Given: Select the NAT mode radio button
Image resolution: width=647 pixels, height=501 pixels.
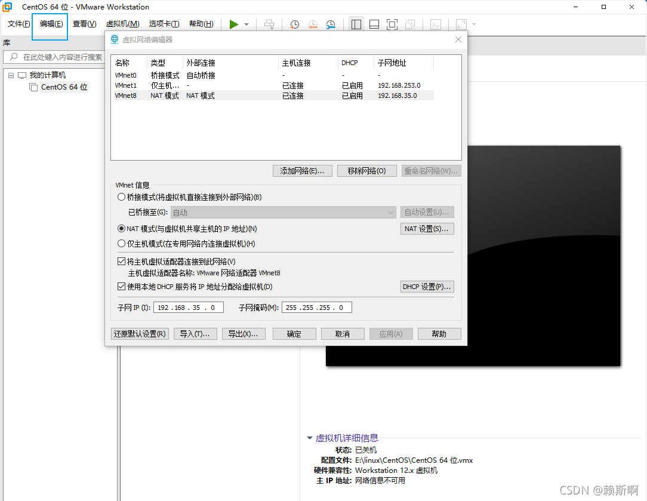Looking at the screenshot, I should 121,229.
